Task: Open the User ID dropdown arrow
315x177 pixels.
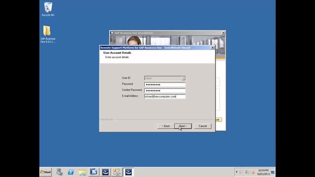Action: (183, 78)
